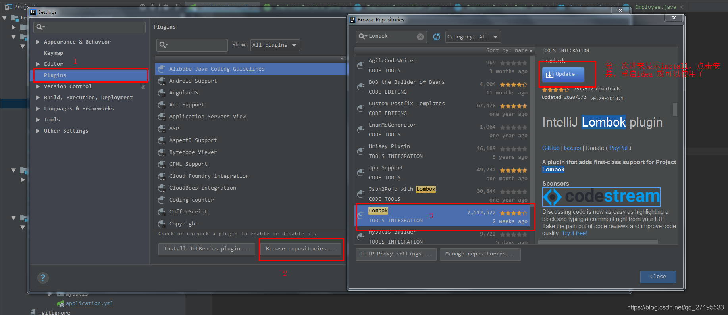
Task: Select EnumMdGenerator plugin row
Action: (442, 130)
